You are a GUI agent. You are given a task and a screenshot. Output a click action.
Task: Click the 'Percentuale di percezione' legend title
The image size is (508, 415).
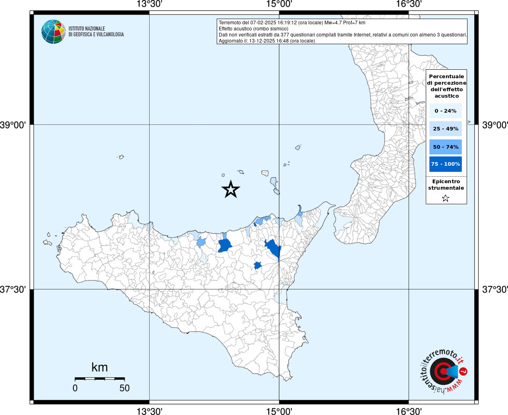[x=446, y=86]
